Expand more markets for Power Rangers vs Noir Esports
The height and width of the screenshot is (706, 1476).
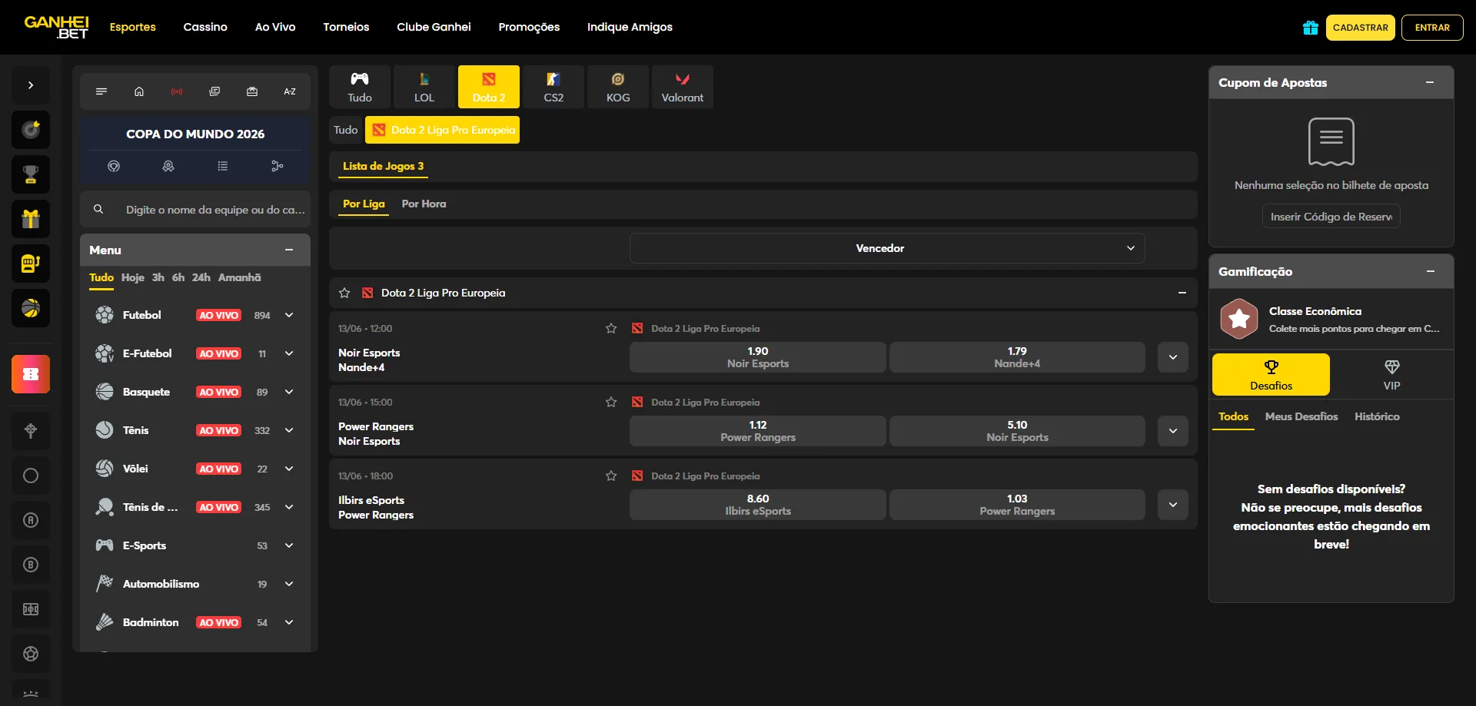click(1173, 431)
